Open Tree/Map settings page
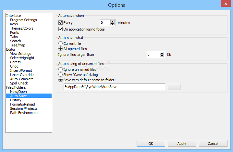The image size is (233, 152). coord(18,45)
